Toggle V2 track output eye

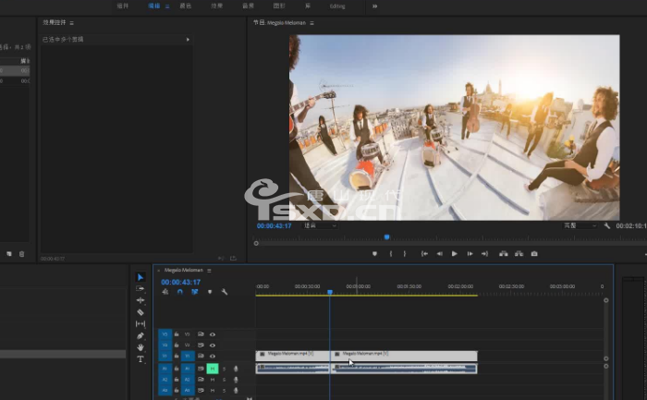click(x=213, y=345)
